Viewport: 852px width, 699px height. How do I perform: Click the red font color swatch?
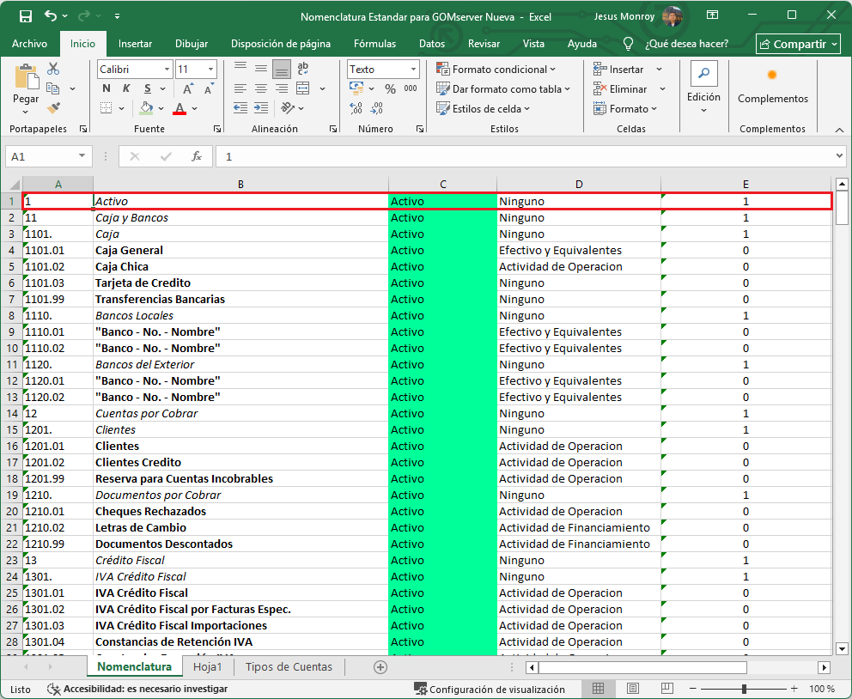click(x=179, y=112)
